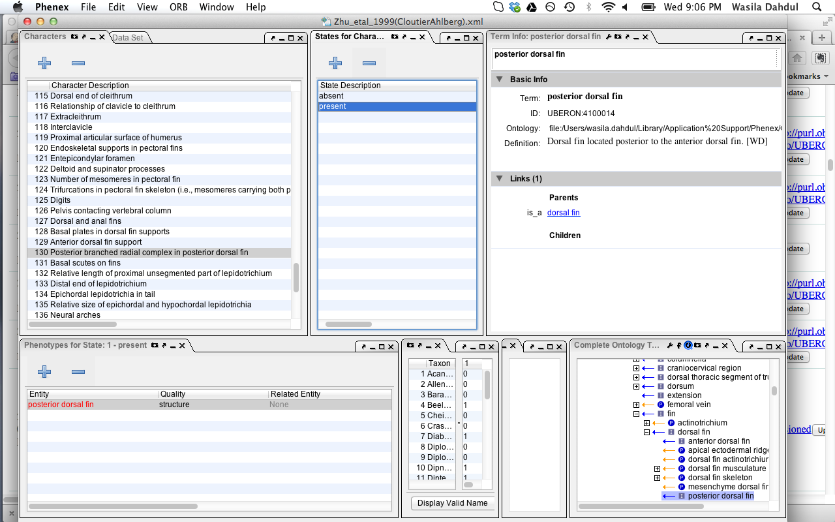Collapse the fin tree node
835x522 pixels.
tap(636, 414)
